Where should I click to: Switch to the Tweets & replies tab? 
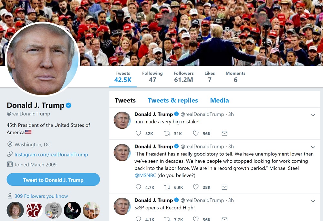[x=173, y=100]
